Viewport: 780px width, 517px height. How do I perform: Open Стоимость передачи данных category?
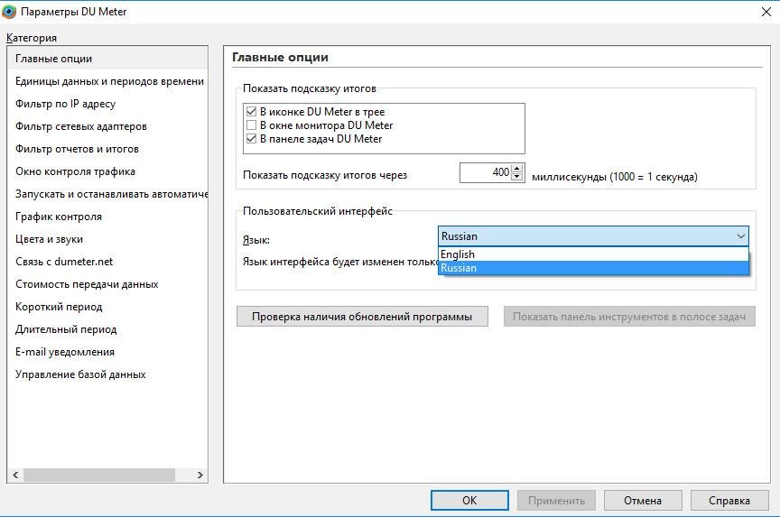pos(107,284)
